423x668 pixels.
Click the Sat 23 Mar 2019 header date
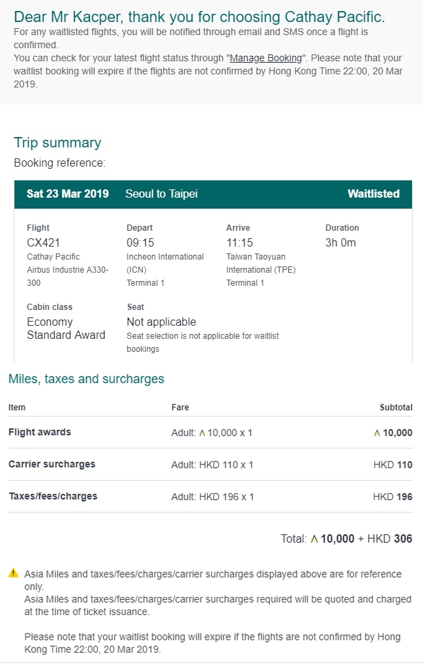(67, 194)
